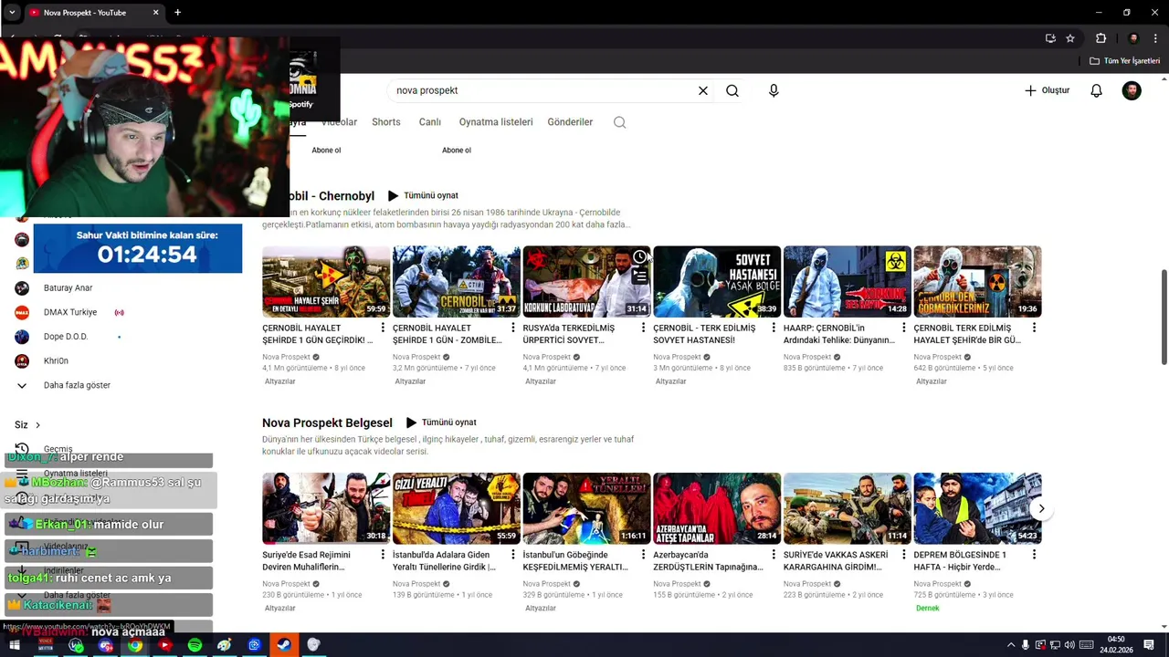Open the Windows Start menu

click(15, 645)
